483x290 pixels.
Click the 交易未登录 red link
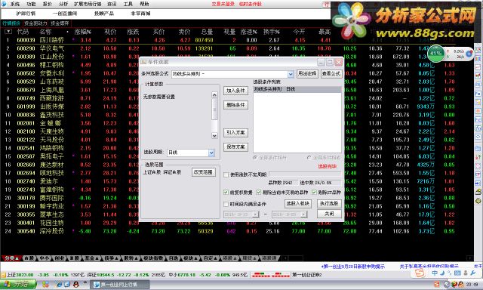coord(223,4)
